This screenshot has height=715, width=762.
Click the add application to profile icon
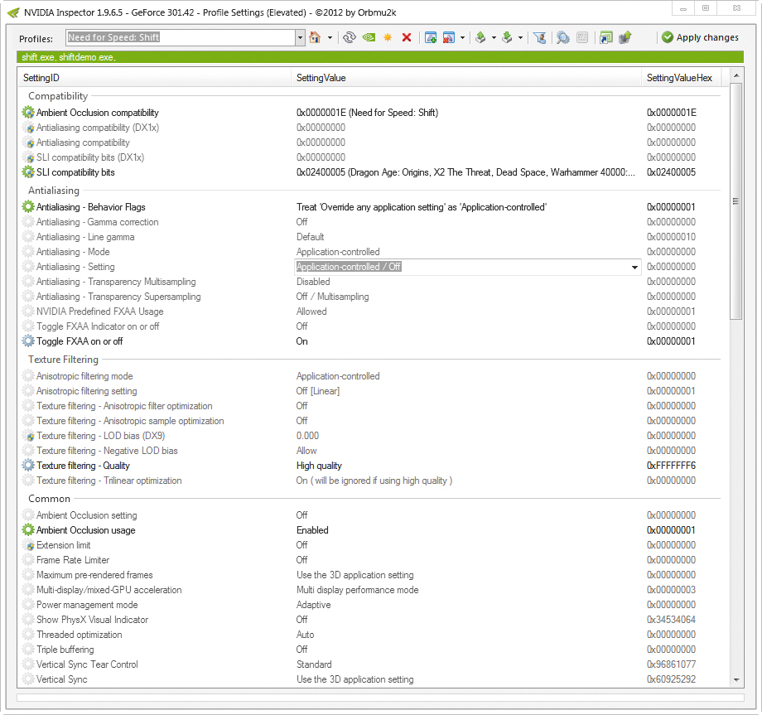pyautogui.click(x=430, y=37)
